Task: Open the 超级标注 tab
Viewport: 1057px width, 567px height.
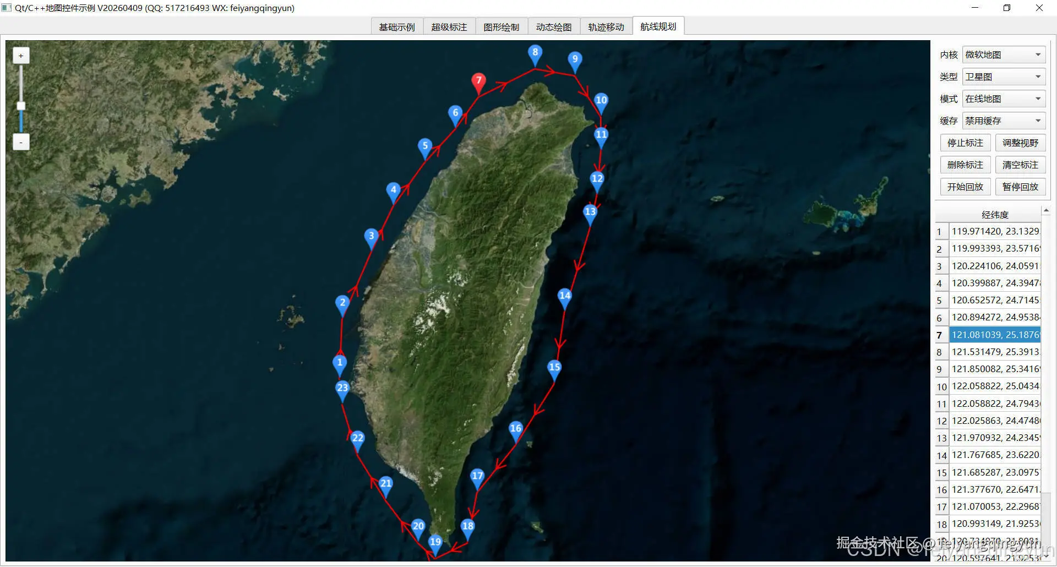Action: (449, 27)
